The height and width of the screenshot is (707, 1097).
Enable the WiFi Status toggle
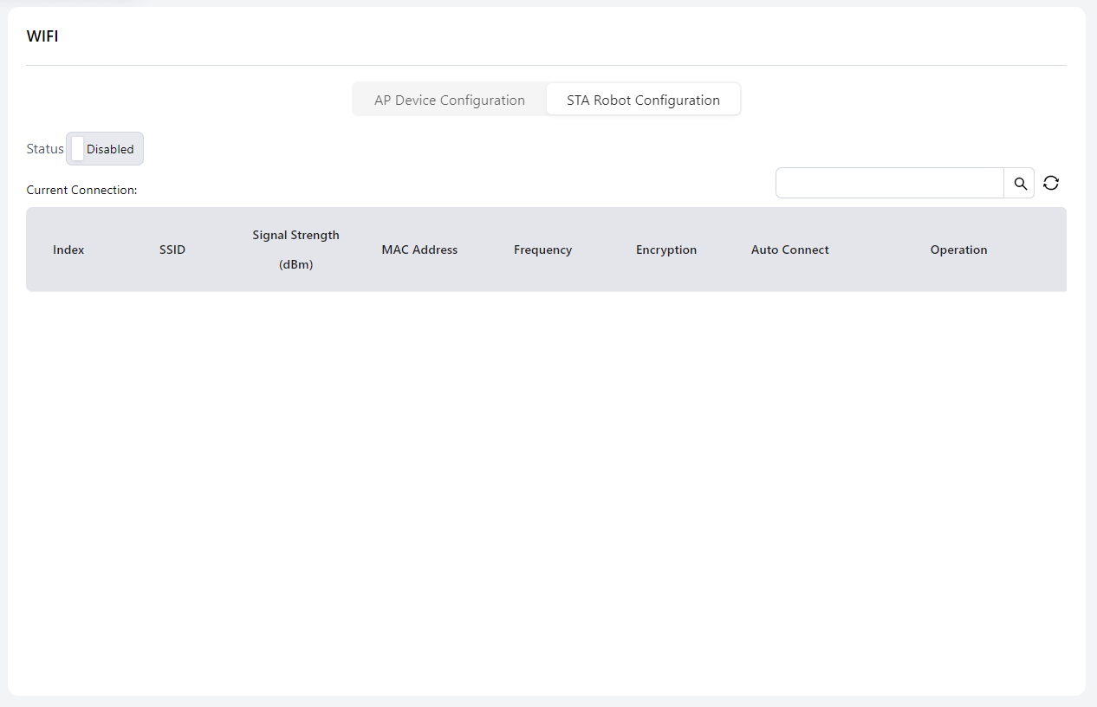click(105, 149)
